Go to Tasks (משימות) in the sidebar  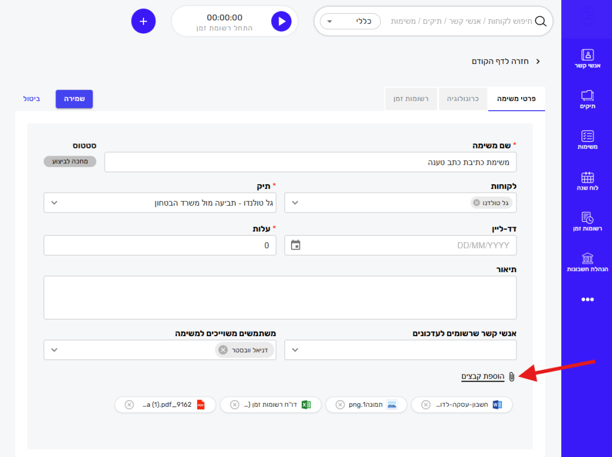tap(587, 140)
